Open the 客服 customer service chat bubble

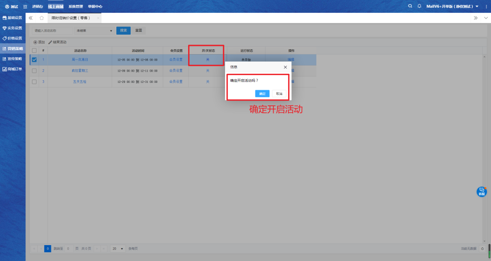(481, 192)
